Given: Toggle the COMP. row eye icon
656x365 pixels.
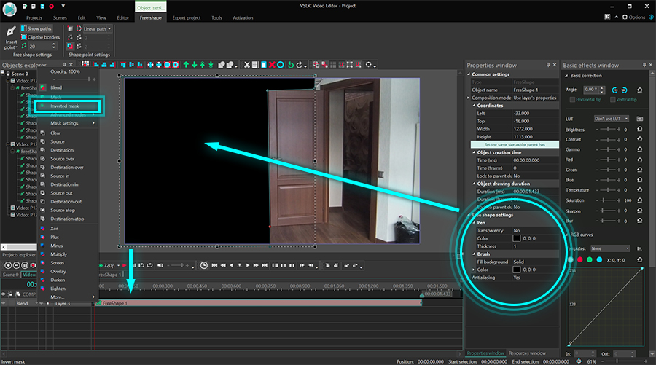Looking at the screenshot, I should pos(4,294).
